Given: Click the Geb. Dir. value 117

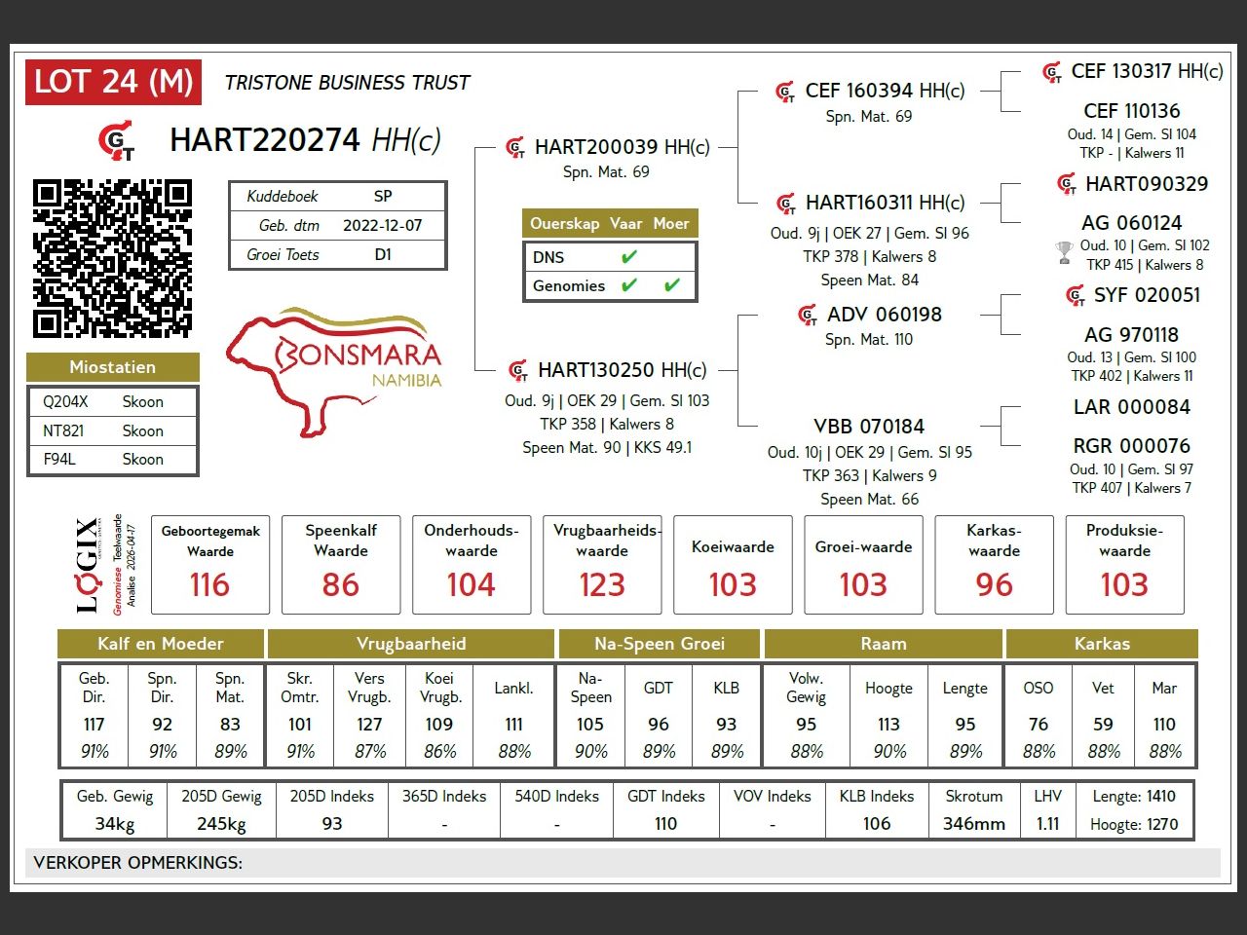Looking at the screenshot, I should click(94, 725).
